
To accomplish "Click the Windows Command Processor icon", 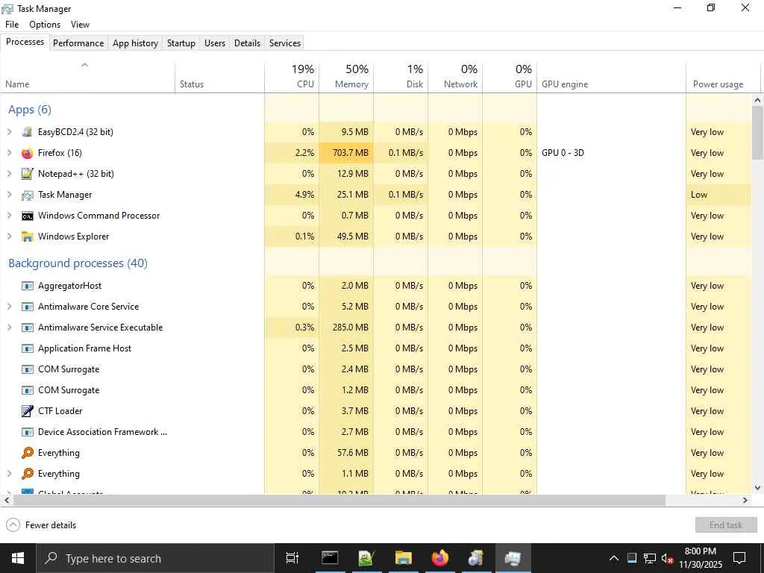I will (28, 216).
